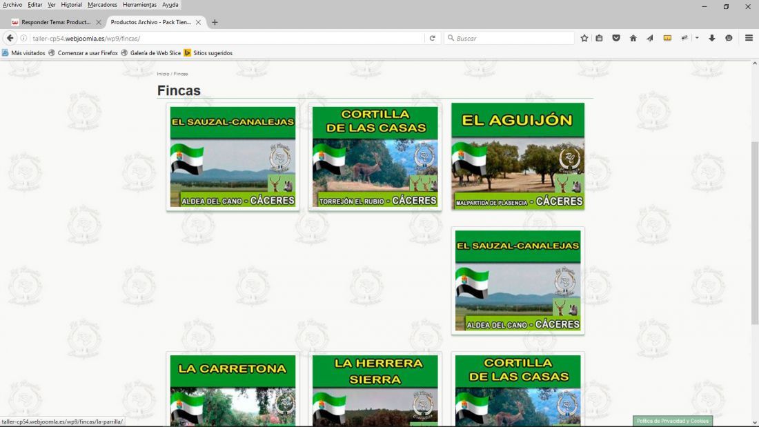
Task: Close the 'Productos Archivo' tab
Action: click(199, 22)
